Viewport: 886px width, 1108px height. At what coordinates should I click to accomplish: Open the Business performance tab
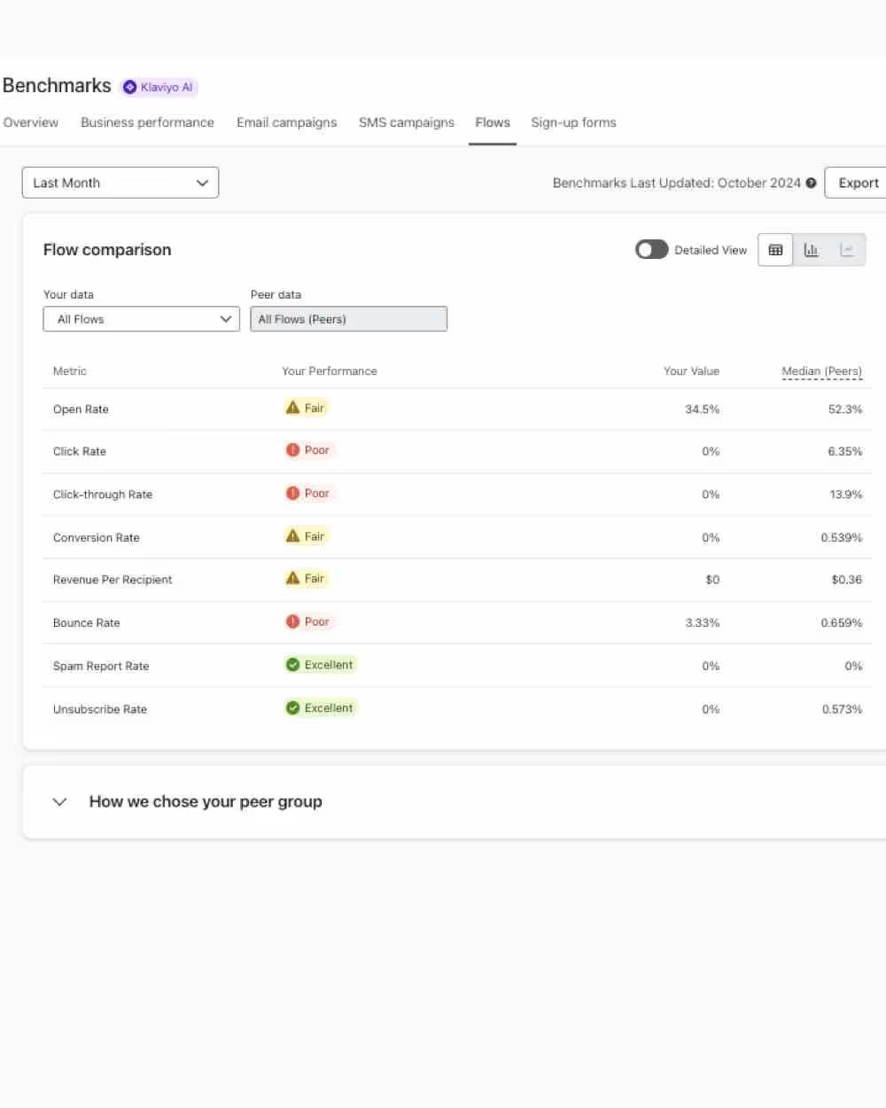coord(147,122)
